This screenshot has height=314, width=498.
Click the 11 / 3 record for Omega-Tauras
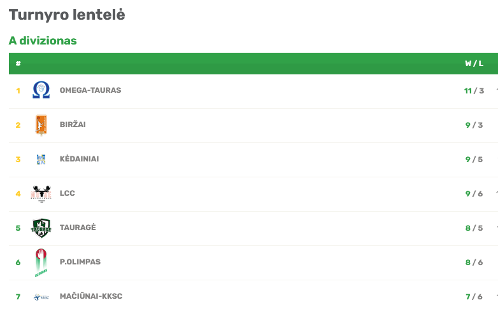click(474, 91)
